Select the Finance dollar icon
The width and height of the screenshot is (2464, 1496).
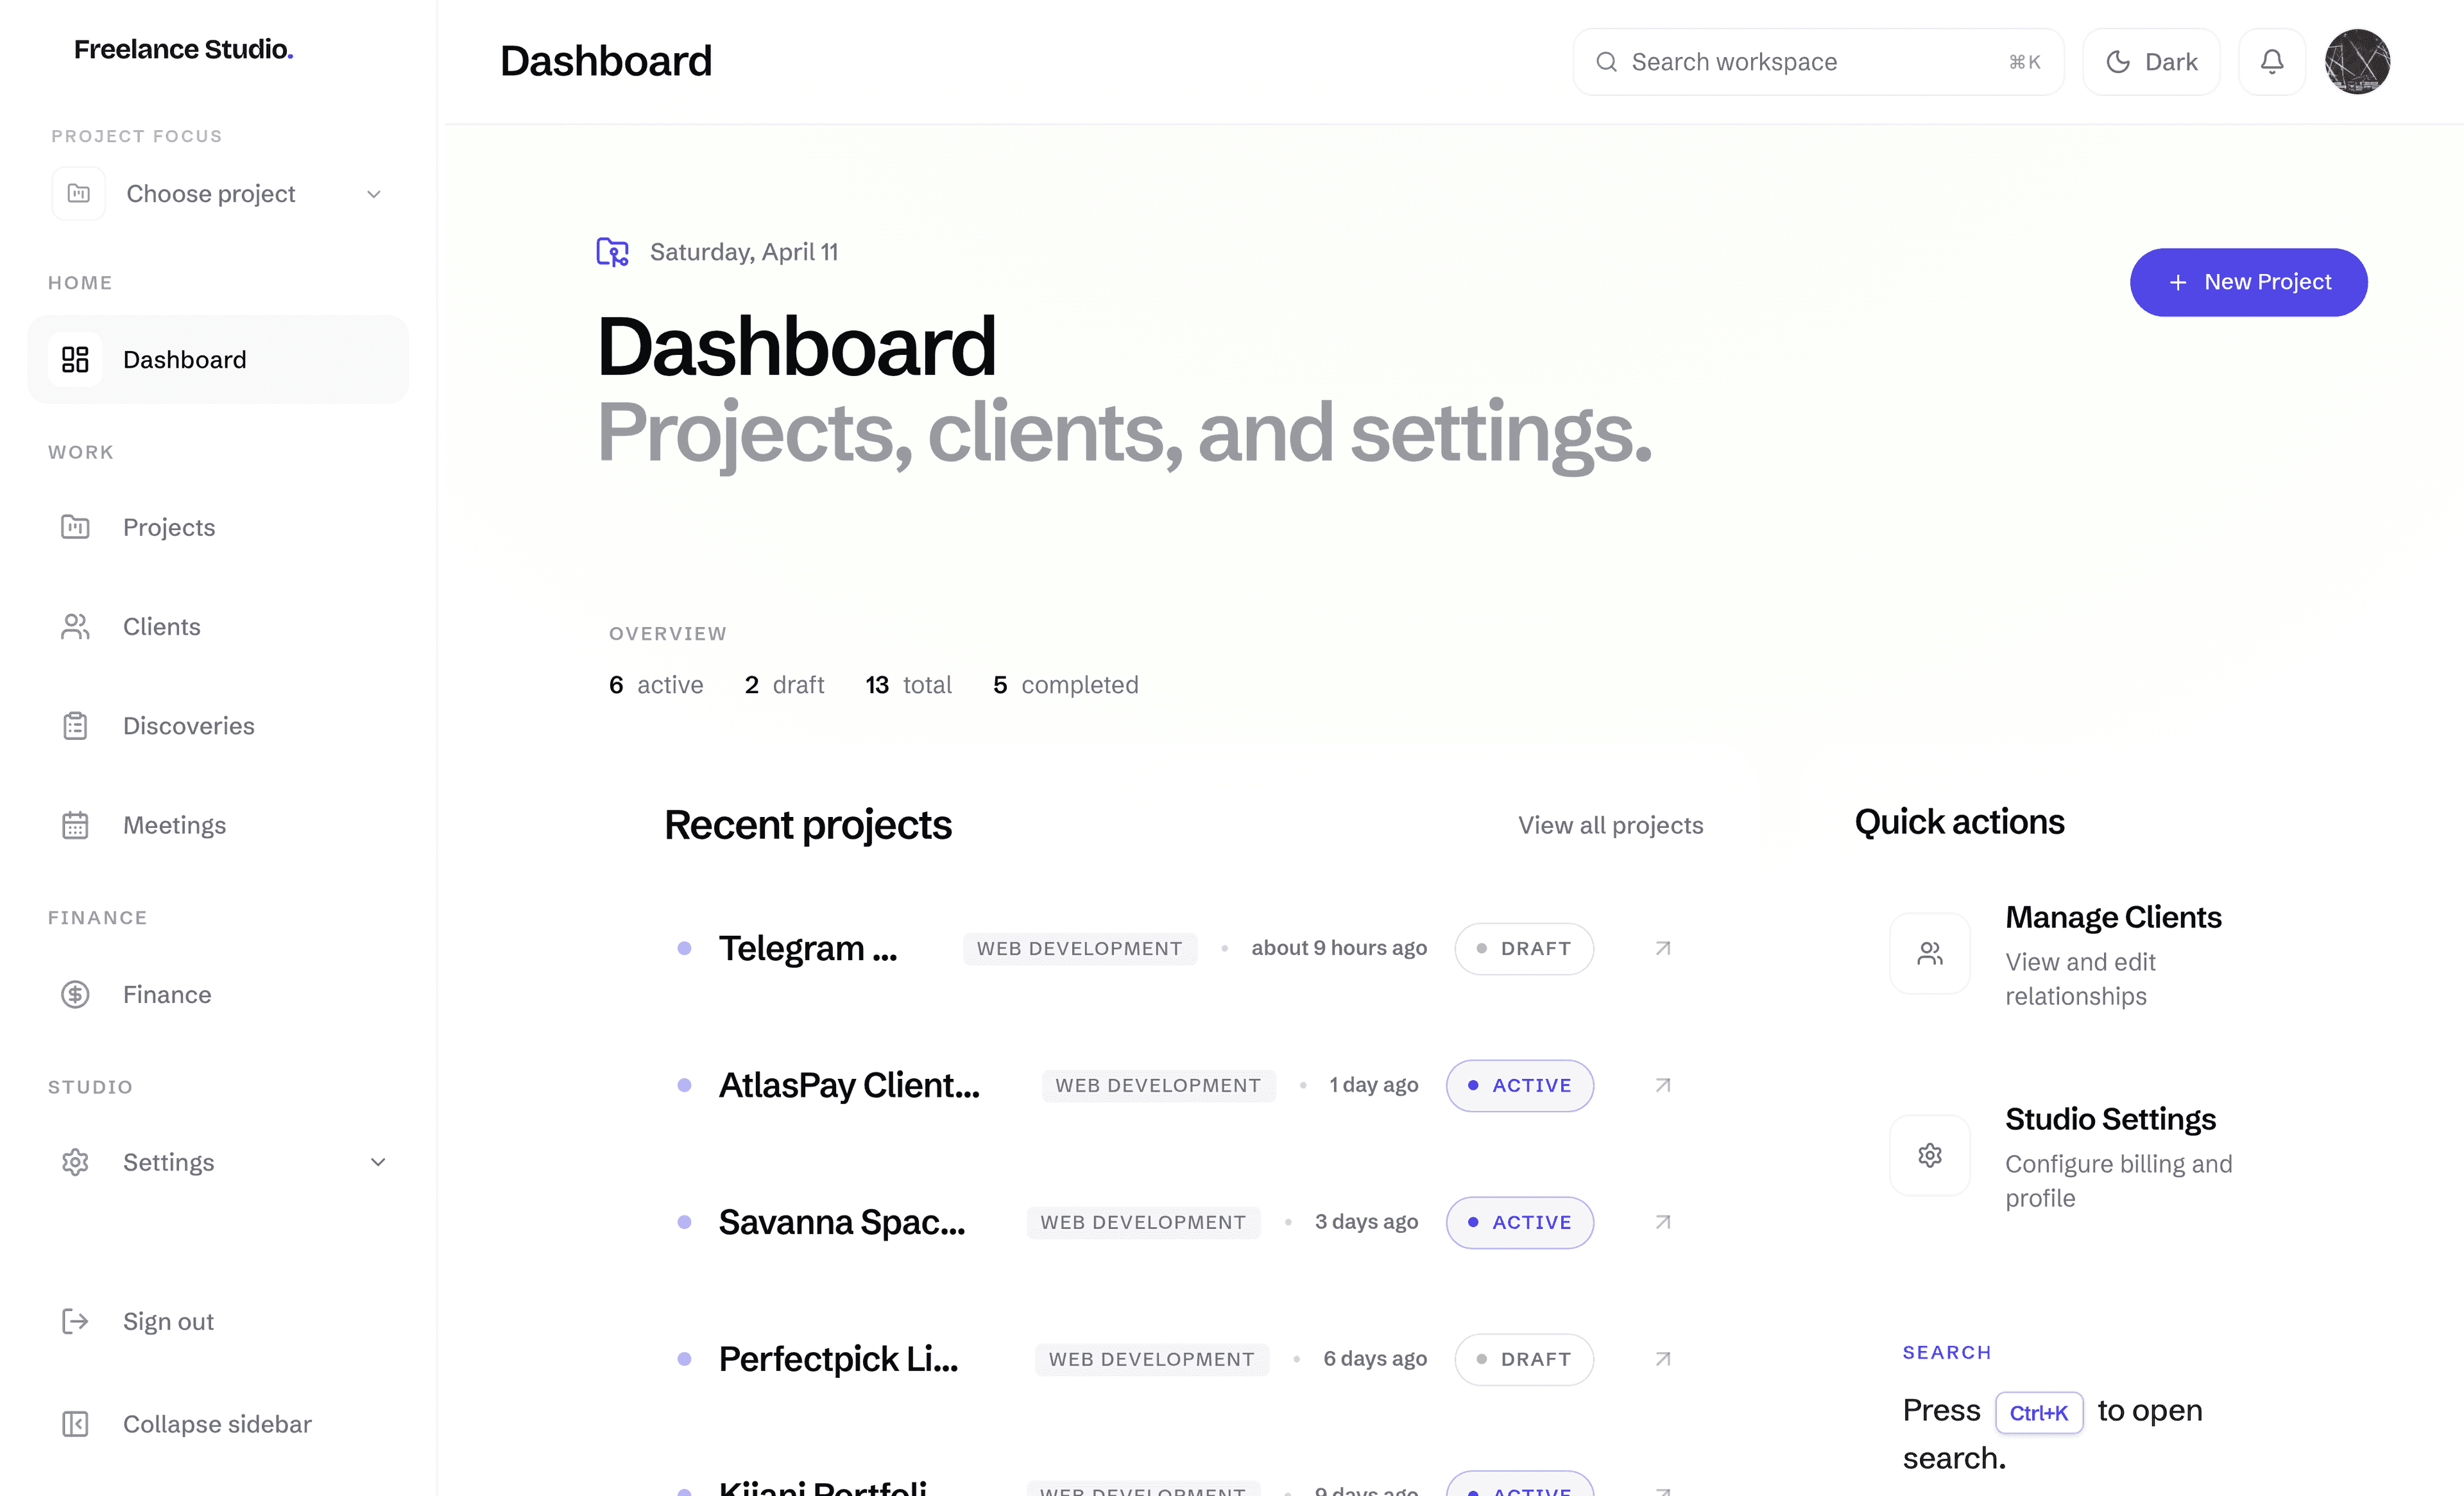coord(75,994)
